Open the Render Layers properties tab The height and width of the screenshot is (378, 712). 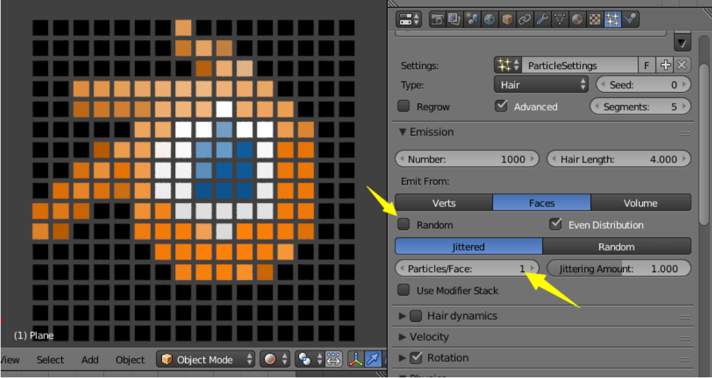pyautogui.click(x=454, y=19)
